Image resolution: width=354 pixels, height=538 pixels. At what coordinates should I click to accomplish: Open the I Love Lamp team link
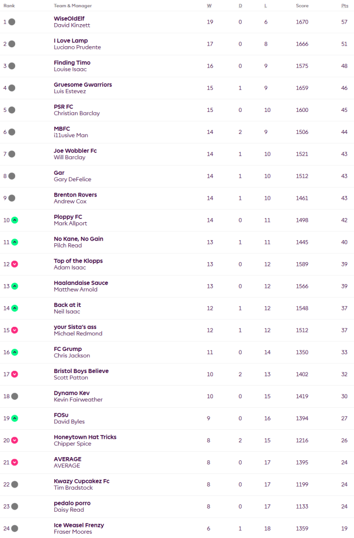[71, 40]
